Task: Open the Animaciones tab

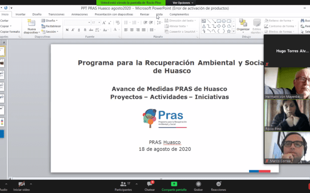Action: pos(79,15)
